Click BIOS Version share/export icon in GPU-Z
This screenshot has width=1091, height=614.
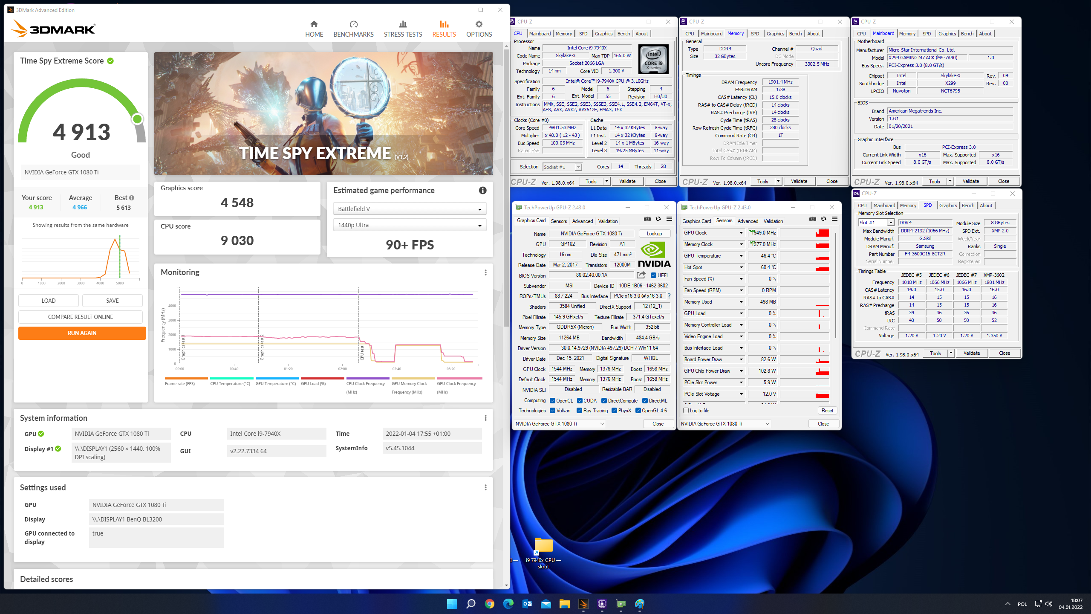(x=641, y=275)
